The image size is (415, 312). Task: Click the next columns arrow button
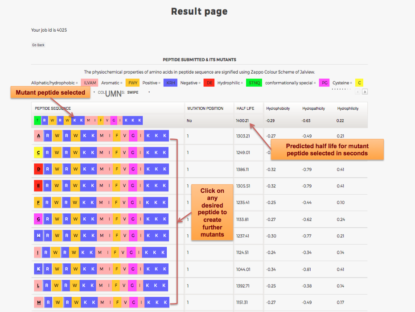point(365,92)
